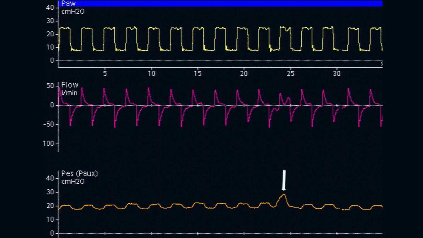The width and height of the screenshot is (423, 238).
Task: Click the 0 value on Flow axis
Action: pos(52,105)
